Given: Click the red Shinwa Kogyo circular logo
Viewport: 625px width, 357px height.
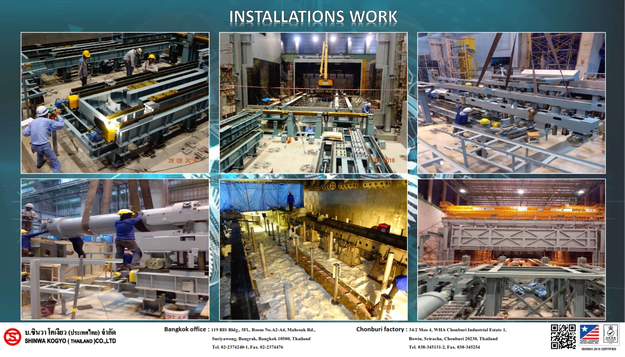Looking at the screenshot, I should point(12,337).
